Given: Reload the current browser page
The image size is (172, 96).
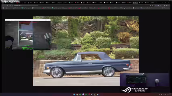Looking at the screenshot, I should coord(8,6).
